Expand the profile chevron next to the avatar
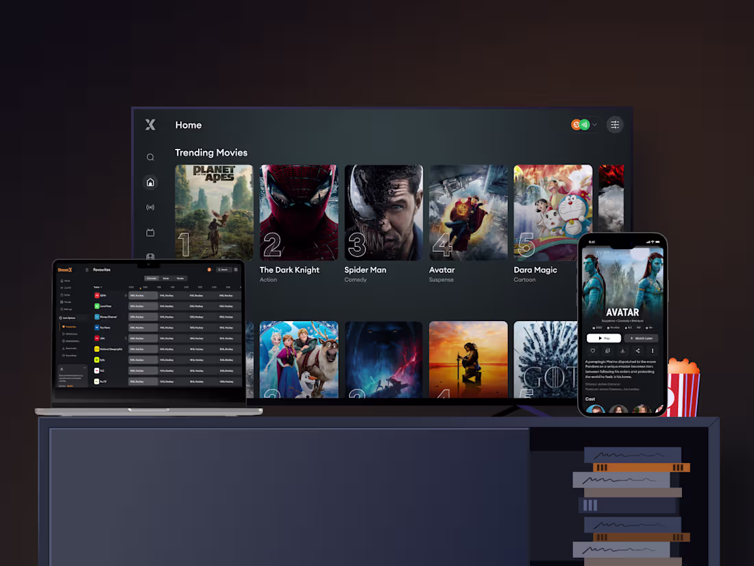 coord(594,125)
